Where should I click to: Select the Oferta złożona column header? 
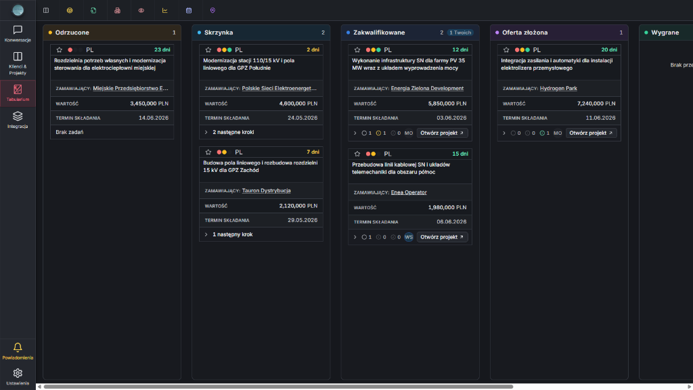[559, 32]
